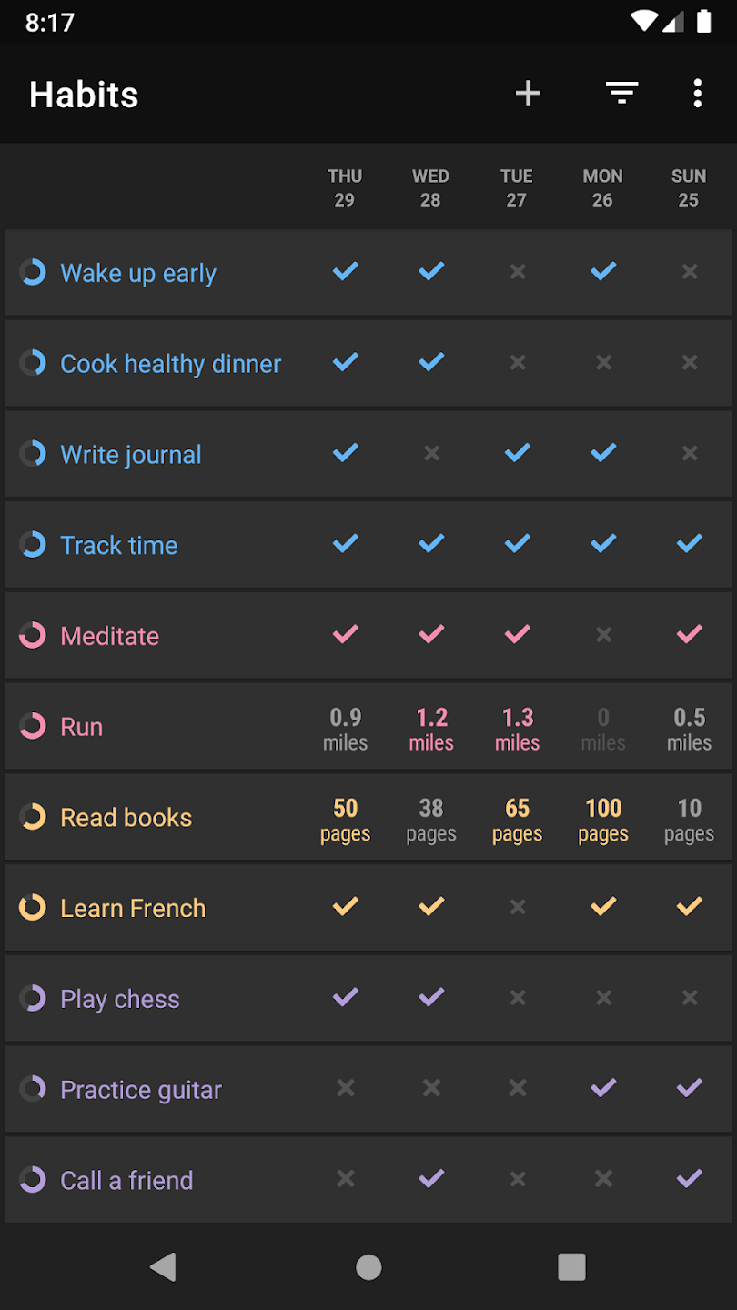
Task: Open the Write journal habit
Action: click(x=131, y=454)
